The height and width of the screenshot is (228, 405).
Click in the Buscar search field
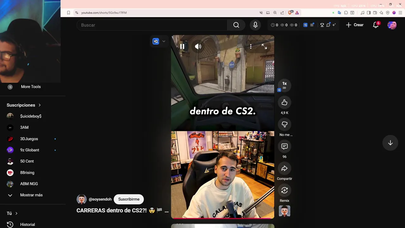pos(152,25)
